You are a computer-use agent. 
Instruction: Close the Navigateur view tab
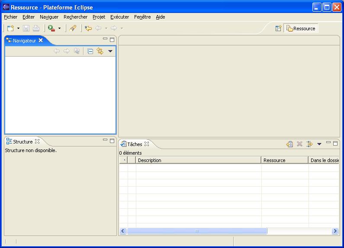(x=41, y=40)
